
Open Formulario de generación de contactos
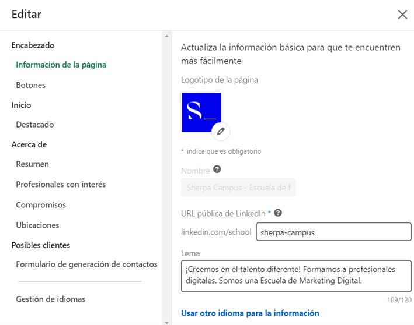pyautogui.click(x=86, y=264)
